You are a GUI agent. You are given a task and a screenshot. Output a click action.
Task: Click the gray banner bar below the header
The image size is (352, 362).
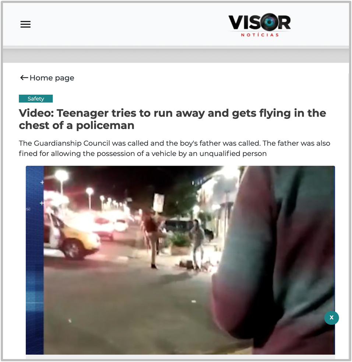176,56
